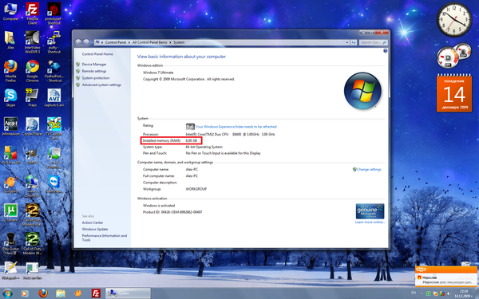Image resolution: width=479 pixels, height=299 pixels.
Task: Click the System taskbar button
Action: 128,293
